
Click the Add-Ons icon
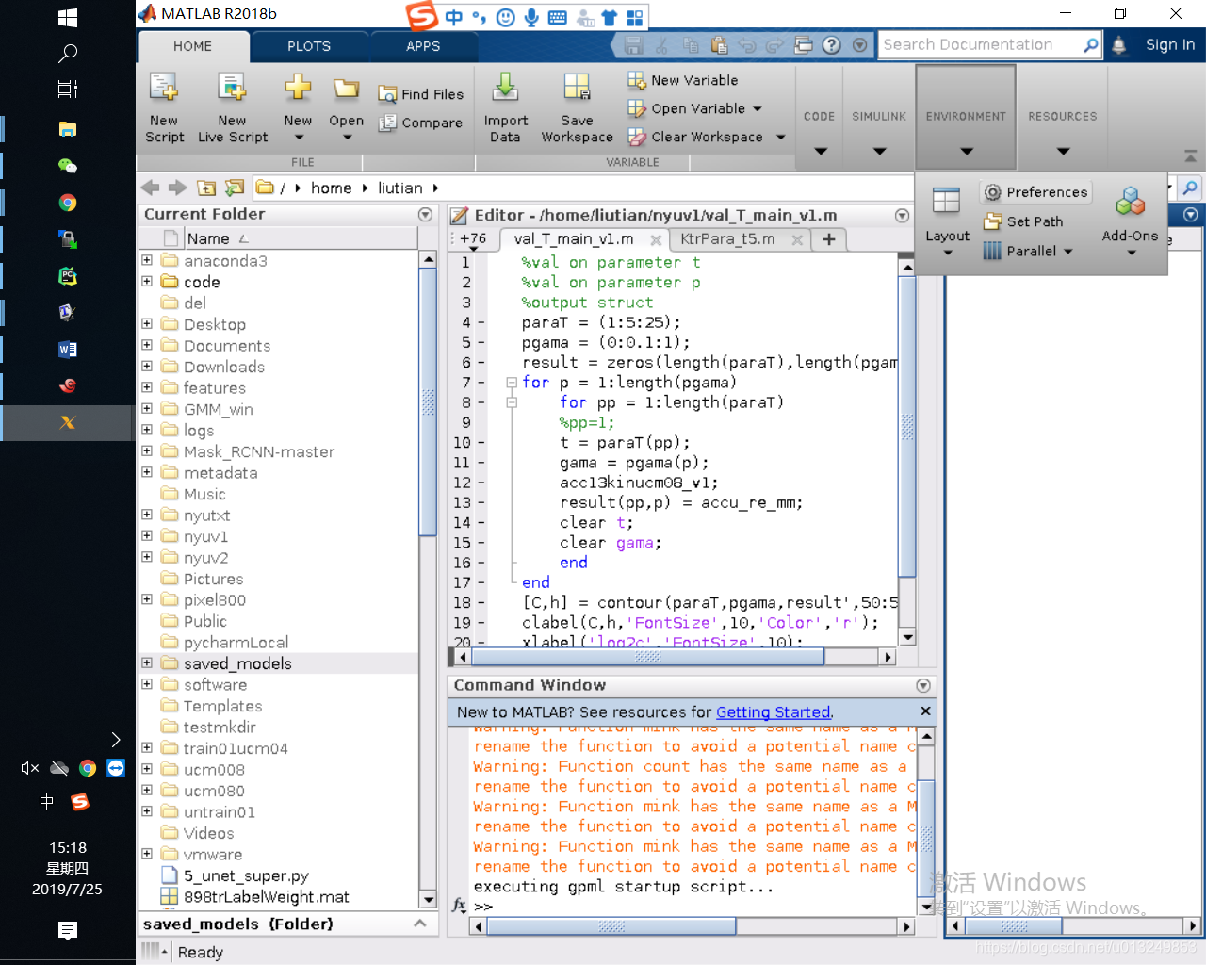(1130, 202)
